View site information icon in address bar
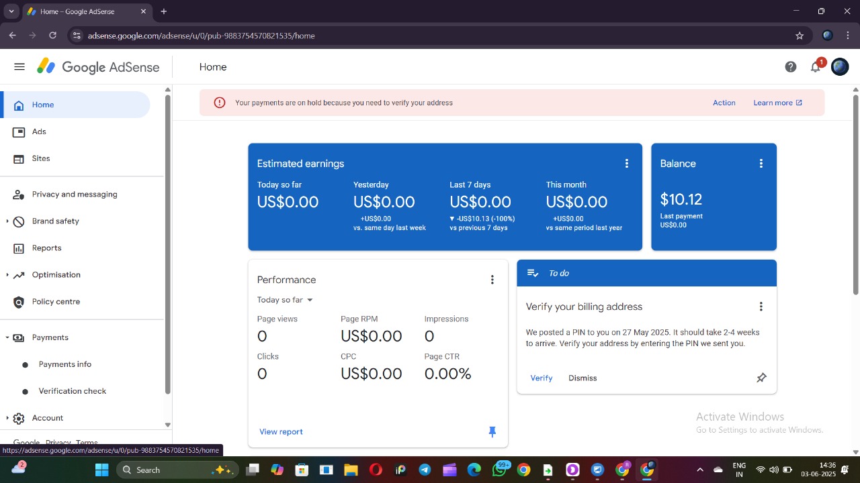Image resolution: width=860 pixels, height=483 pixels. click(77, 36)
